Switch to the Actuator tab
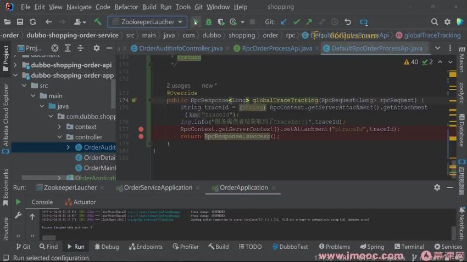The width and height of the screenshot is (467, 262). [x=80, y=202]
